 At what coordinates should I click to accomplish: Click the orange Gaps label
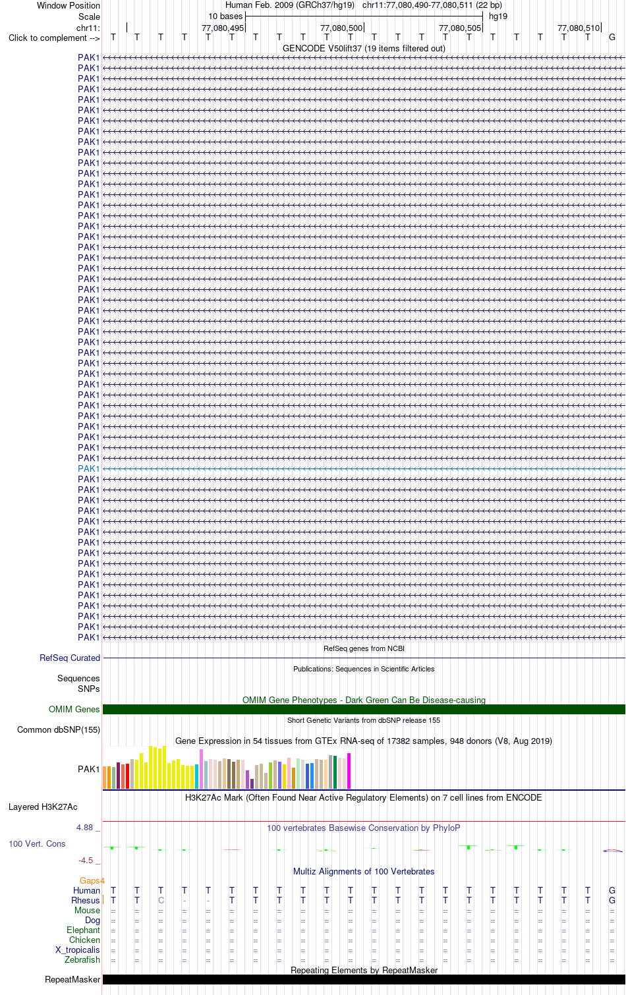(x=92, y=880)
